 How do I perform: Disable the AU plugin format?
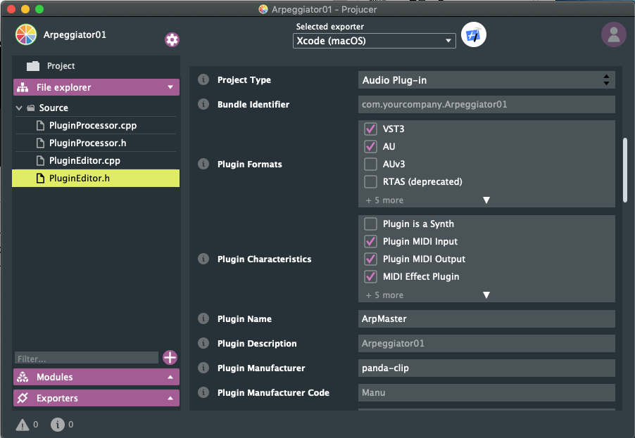(370, 146)
